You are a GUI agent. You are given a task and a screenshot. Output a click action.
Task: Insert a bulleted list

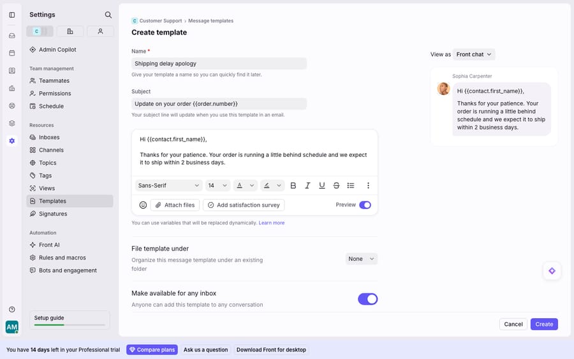pos(351,186)
